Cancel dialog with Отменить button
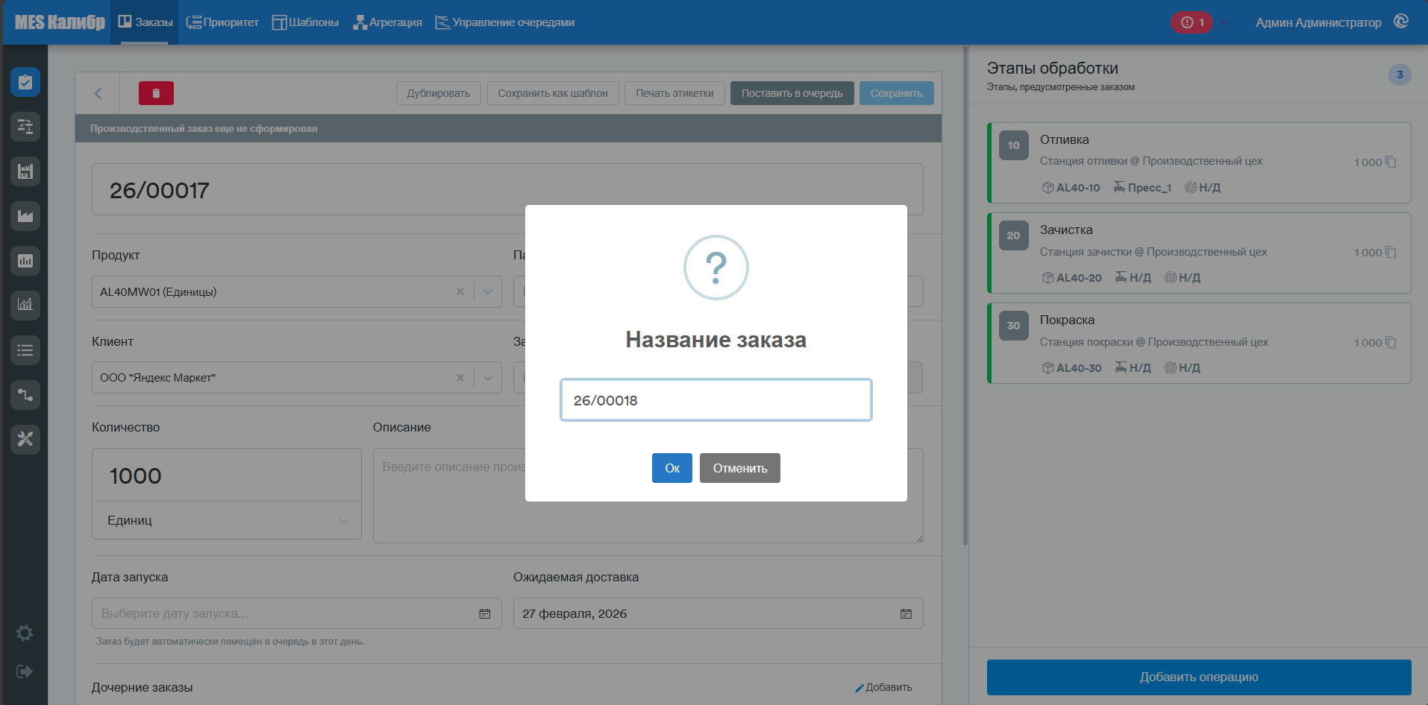The width and height of the screenshot is (1428, 705). tap(739, 468)
